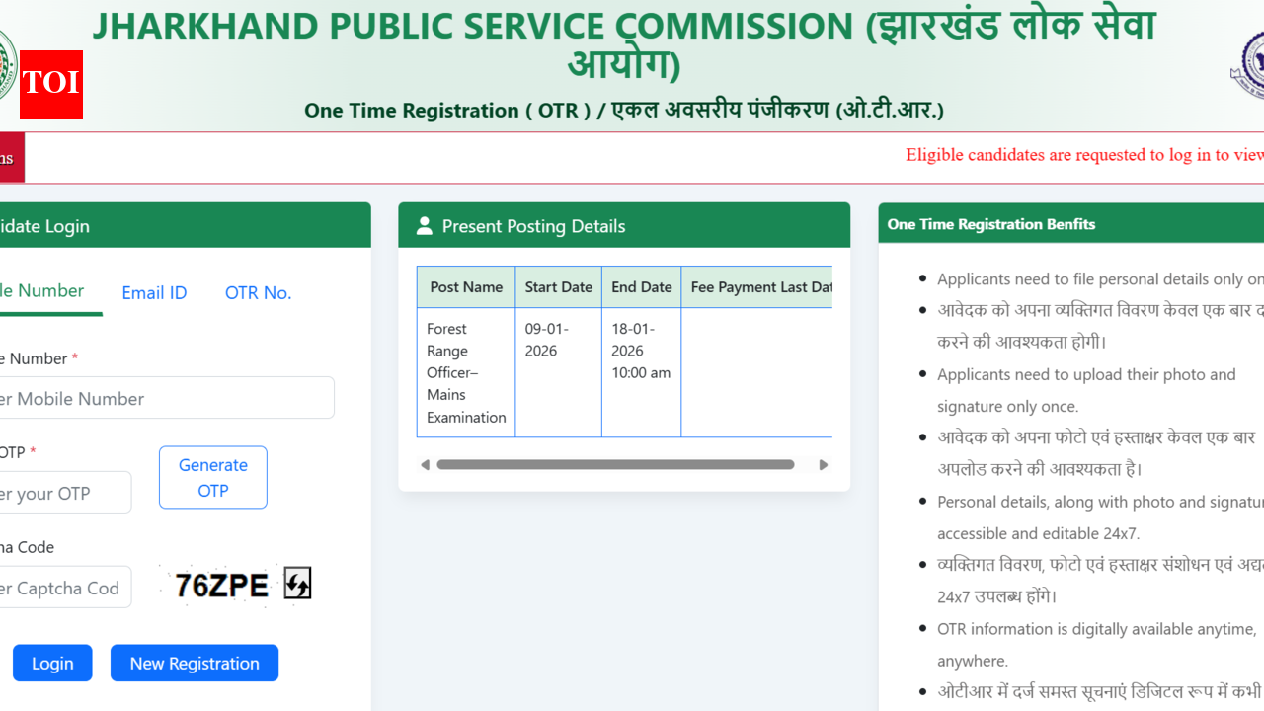The image size is (1264, 711).
Task: Click the OTP entry field
Action: tap(59, 492)
